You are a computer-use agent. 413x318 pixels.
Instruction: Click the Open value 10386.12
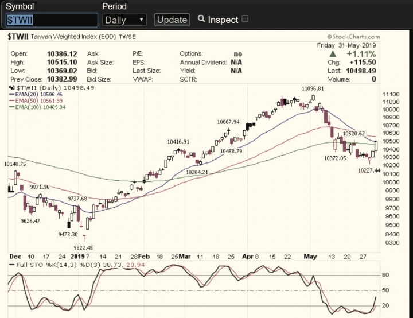(62, 54)
